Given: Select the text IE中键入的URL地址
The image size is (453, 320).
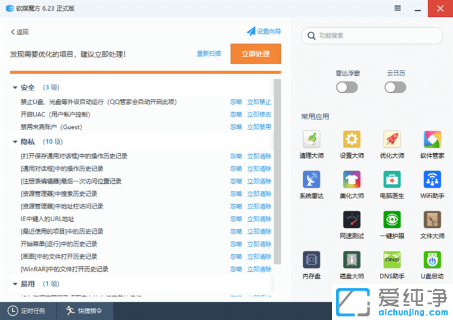Looking at the screenshot, I should [x=47, y=219].
